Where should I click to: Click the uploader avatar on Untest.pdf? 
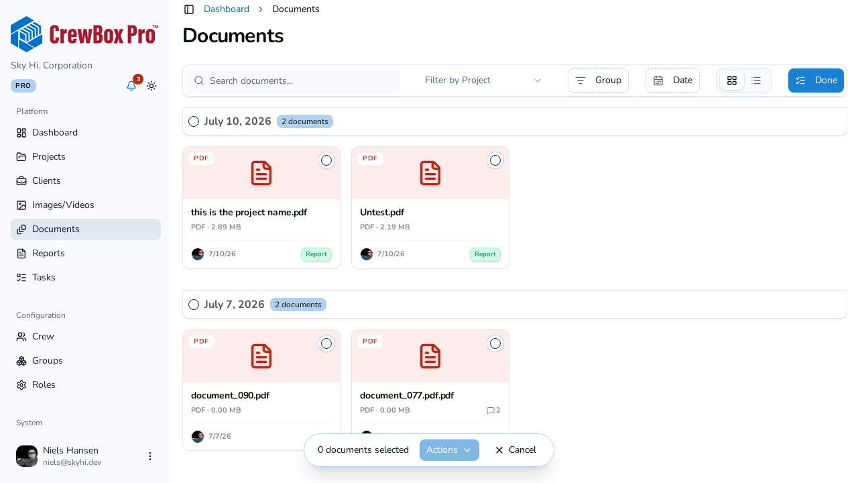367,254
